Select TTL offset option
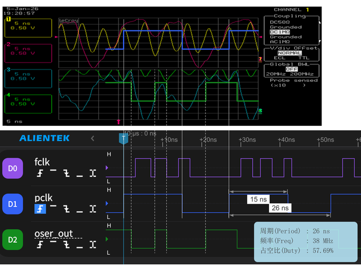The image size is (361, 271). (x=304, y=58)
